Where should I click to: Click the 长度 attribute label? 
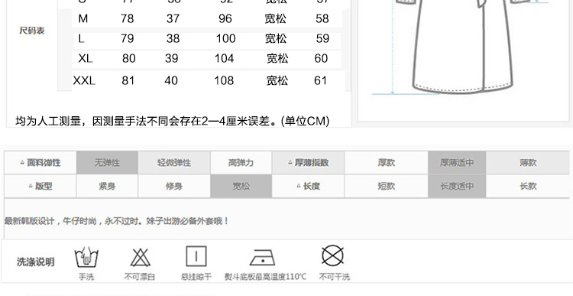tap(308, 186)
